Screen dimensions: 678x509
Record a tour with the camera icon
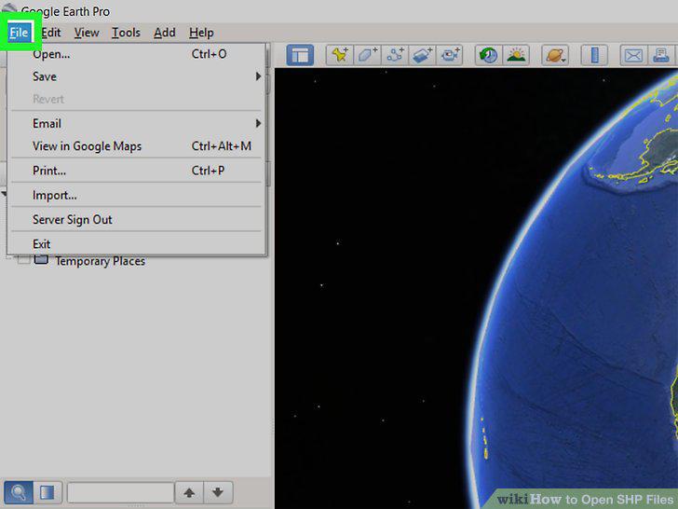(x=450, y=55)
